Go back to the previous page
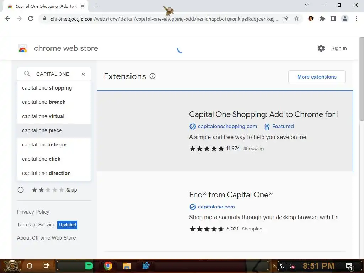 8,18
